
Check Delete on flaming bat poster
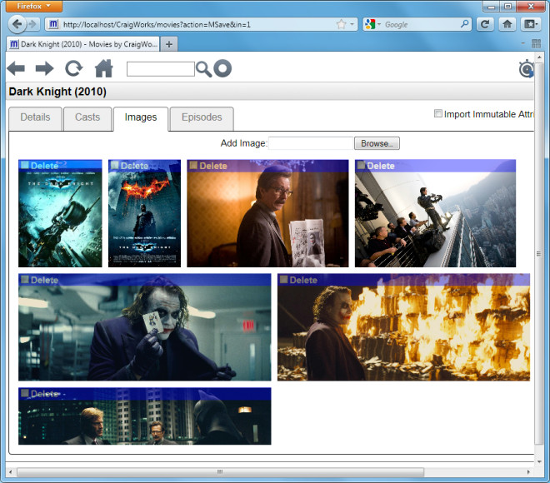pyautogui.click(x=114, y=165)
